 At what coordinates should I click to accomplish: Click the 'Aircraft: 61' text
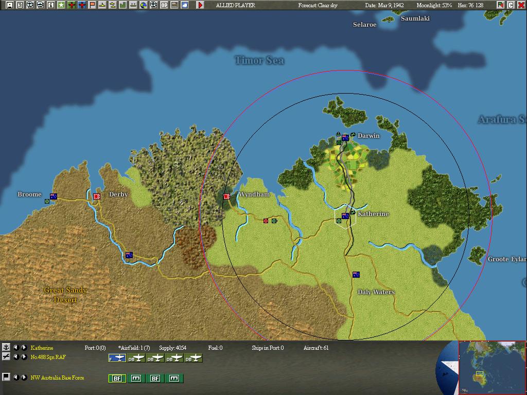coord(316,348)
